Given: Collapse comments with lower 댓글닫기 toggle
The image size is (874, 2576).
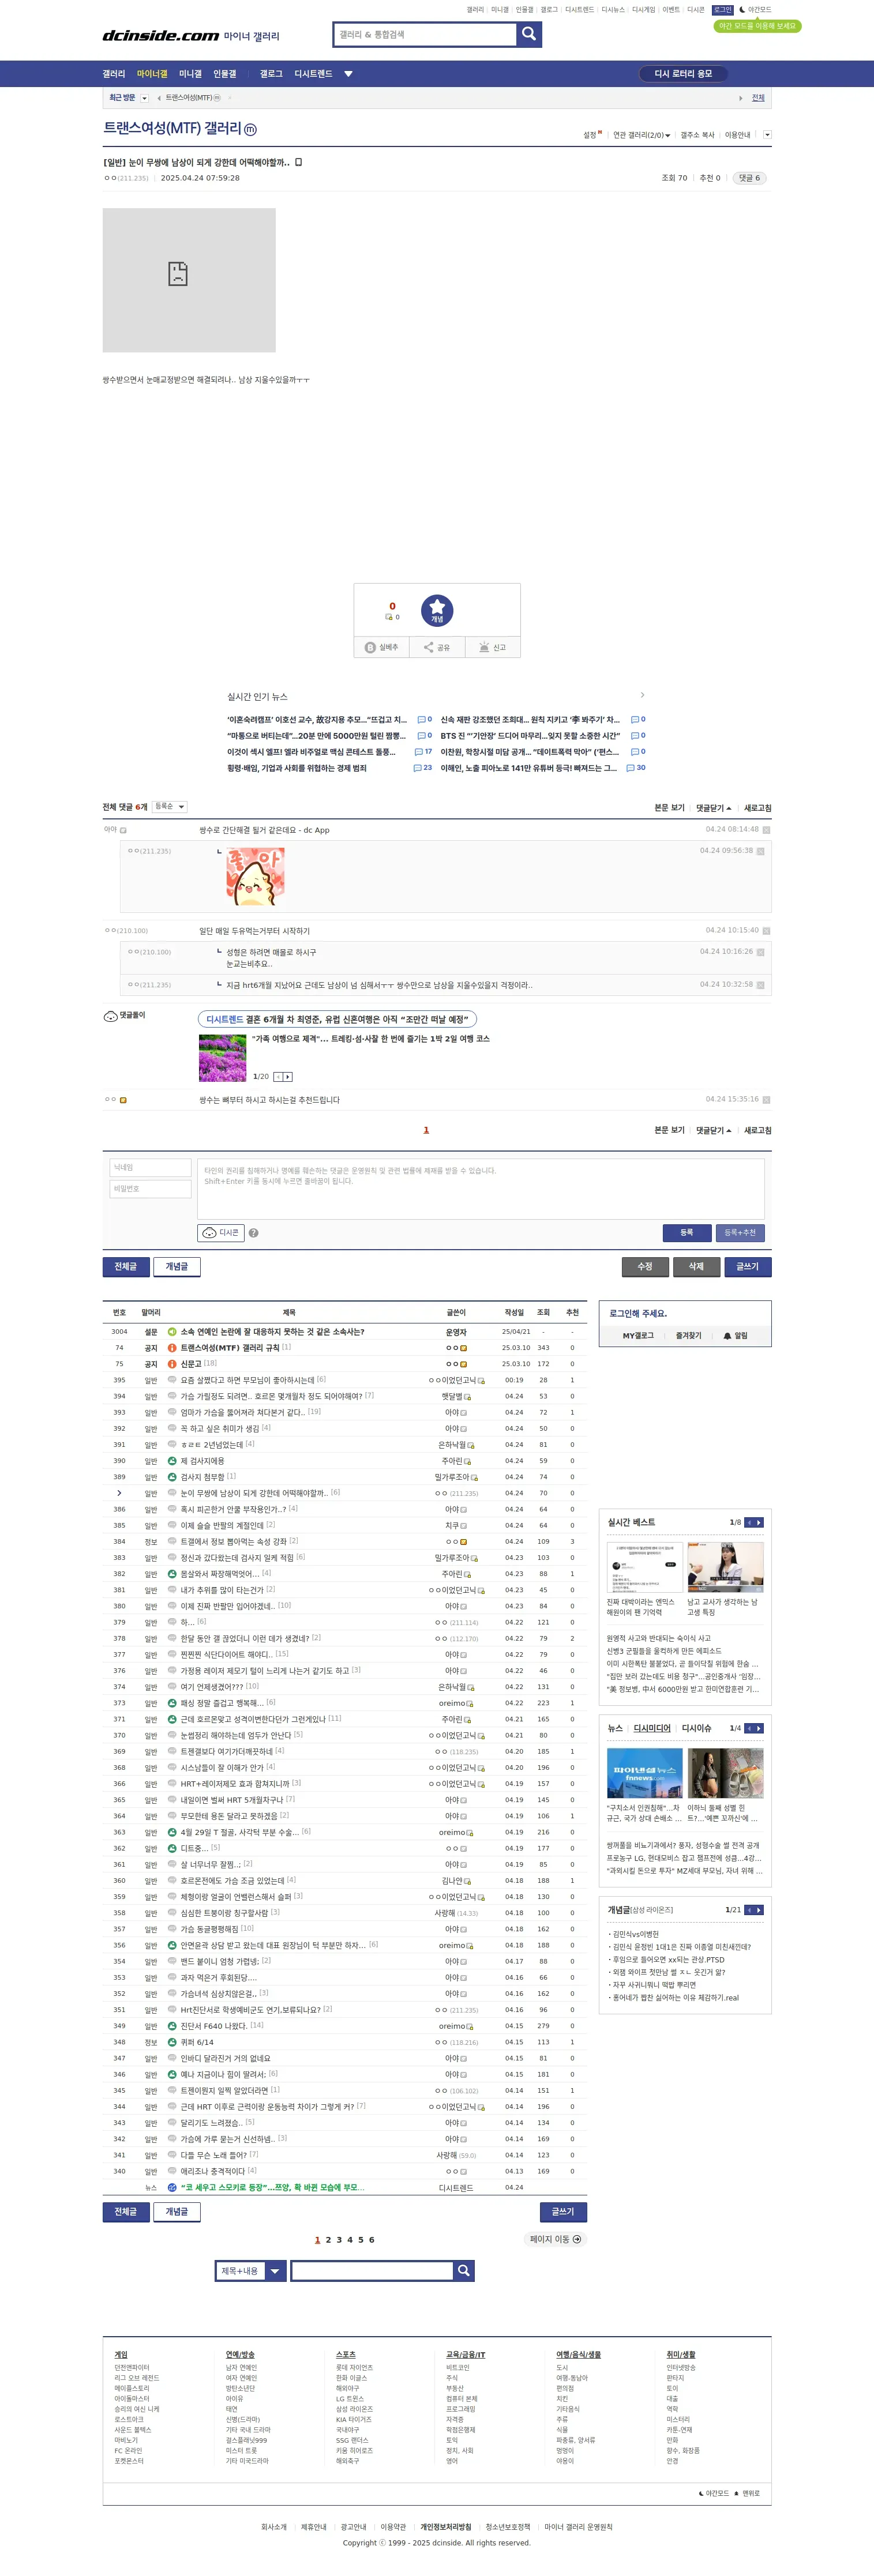Looking at the screenshot, I should [714, 1130].
